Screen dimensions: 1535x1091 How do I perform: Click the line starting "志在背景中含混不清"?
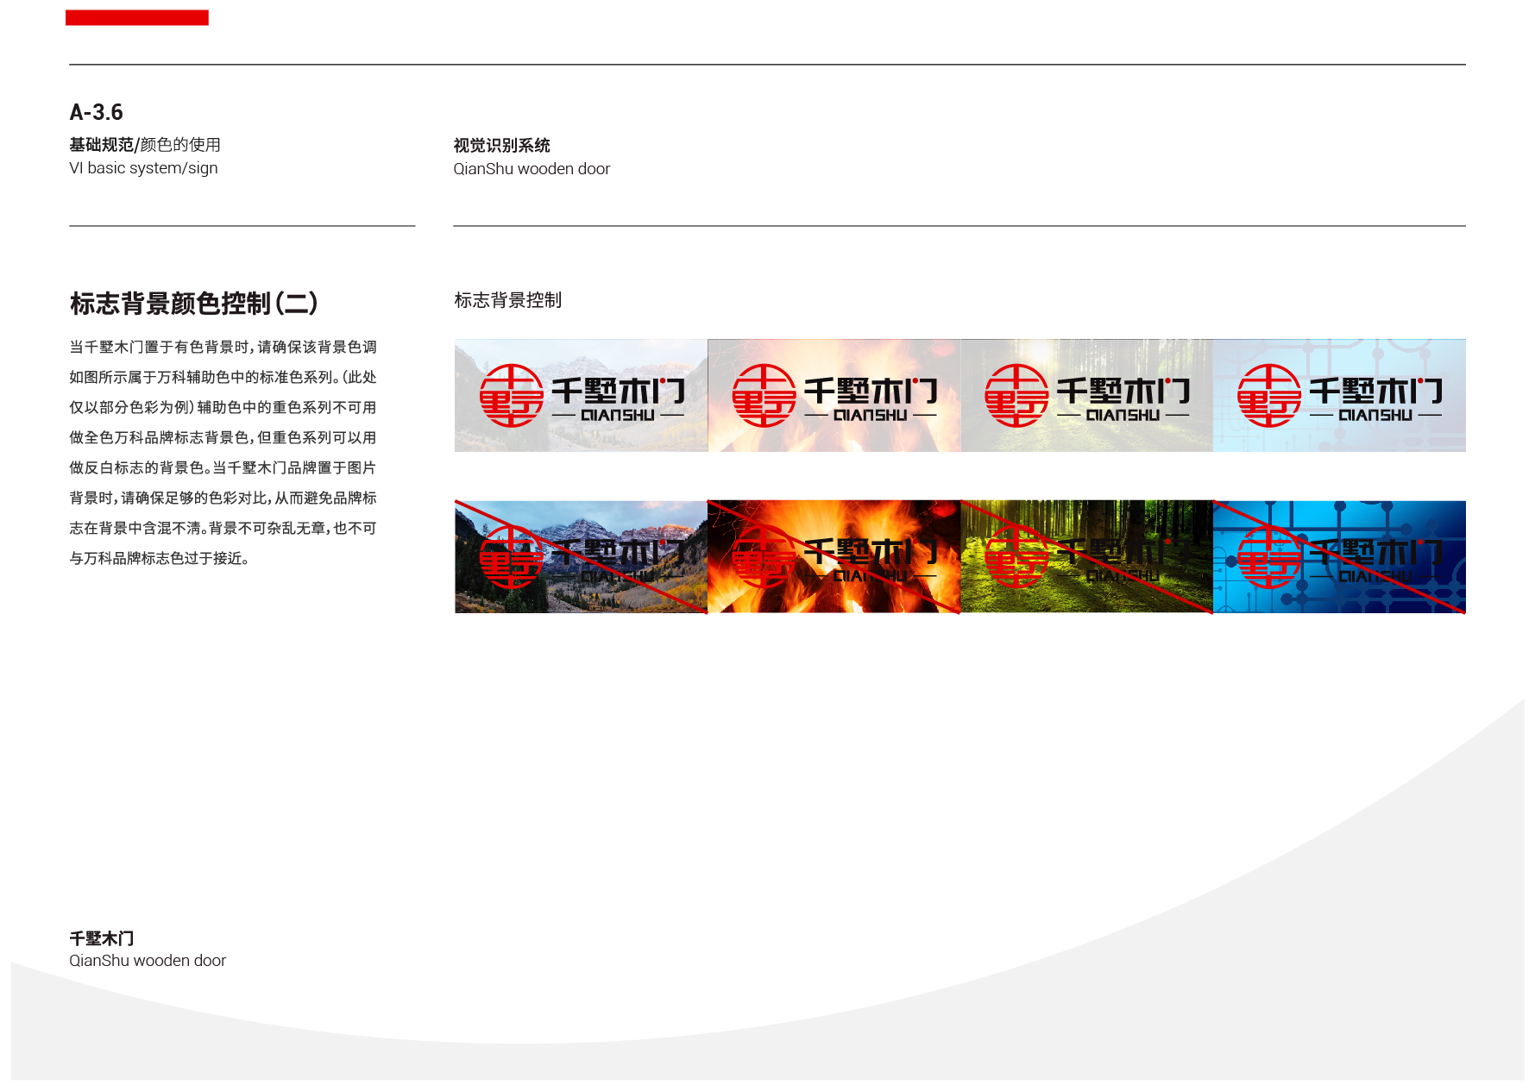[x=223, y=528]
